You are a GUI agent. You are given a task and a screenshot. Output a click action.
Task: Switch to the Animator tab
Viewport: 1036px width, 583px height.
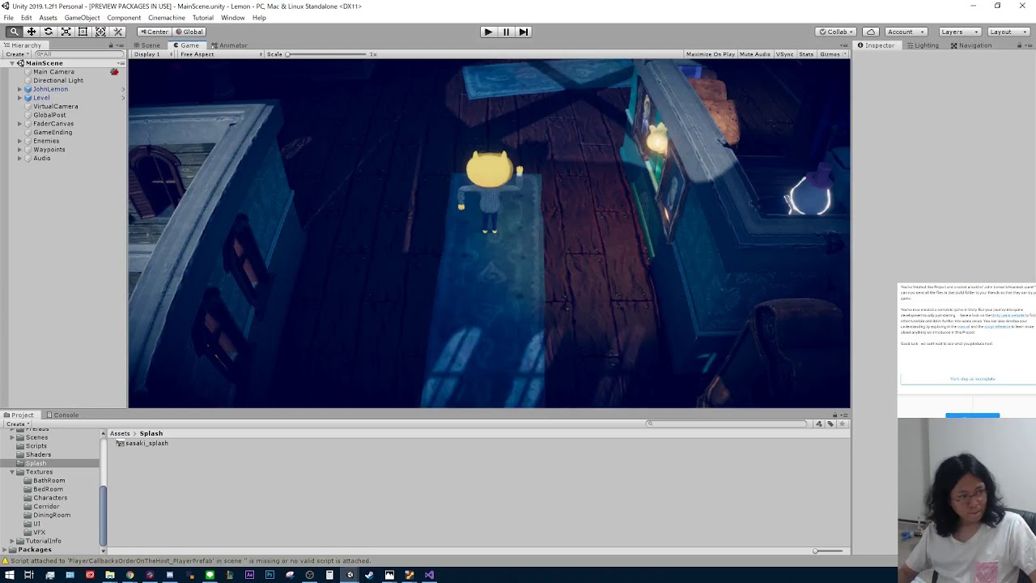point(229,45)
